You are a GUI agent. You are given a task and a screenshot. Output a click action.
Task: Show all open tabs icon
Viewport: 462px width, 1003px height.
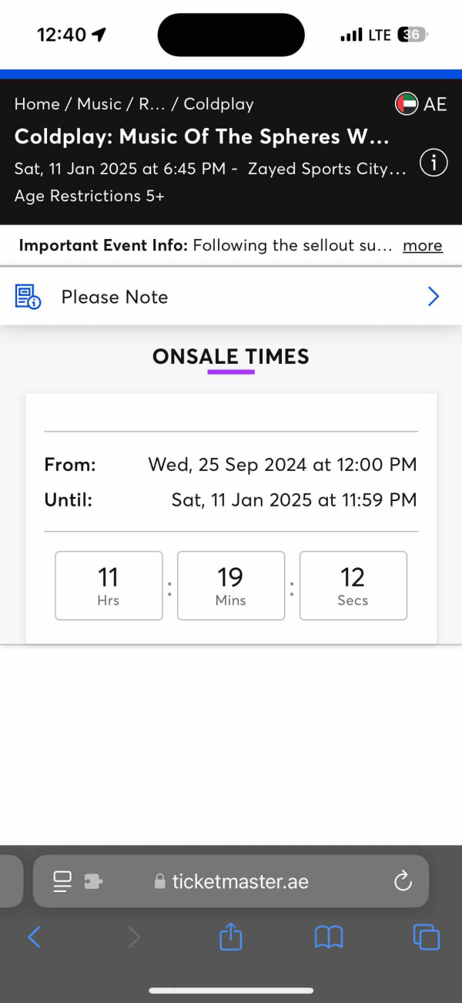pyautogui.click(x=426, y=937)
